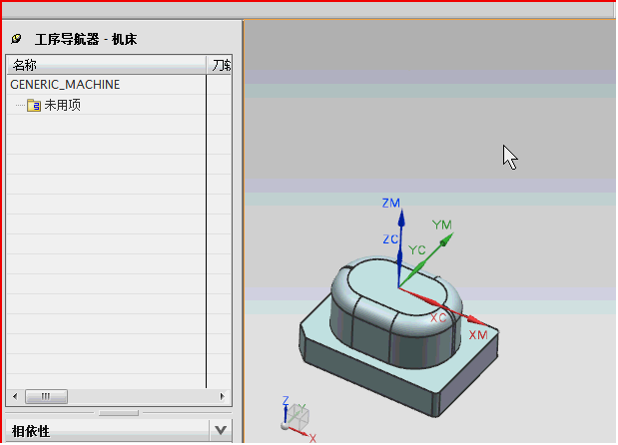Screen dimensions: 618x445
Task: Click the horizontal scrollbar right arrow
Action: (225, 394)
